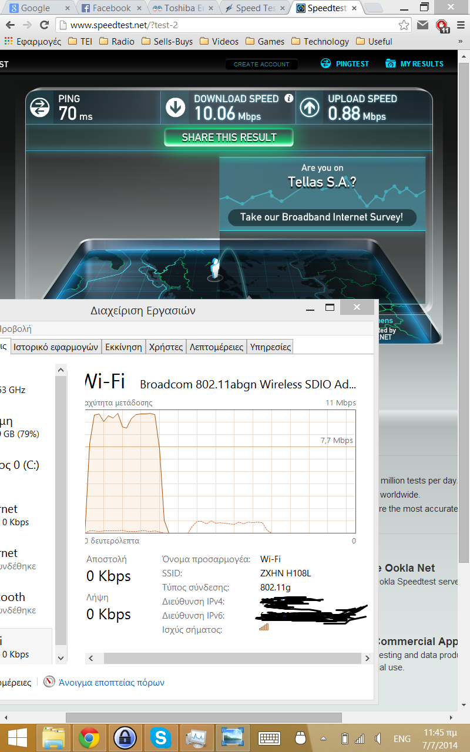Switch to Chrome in the taskbar
470x752 pixels.
pyautogui.click(x=89, y=738)
